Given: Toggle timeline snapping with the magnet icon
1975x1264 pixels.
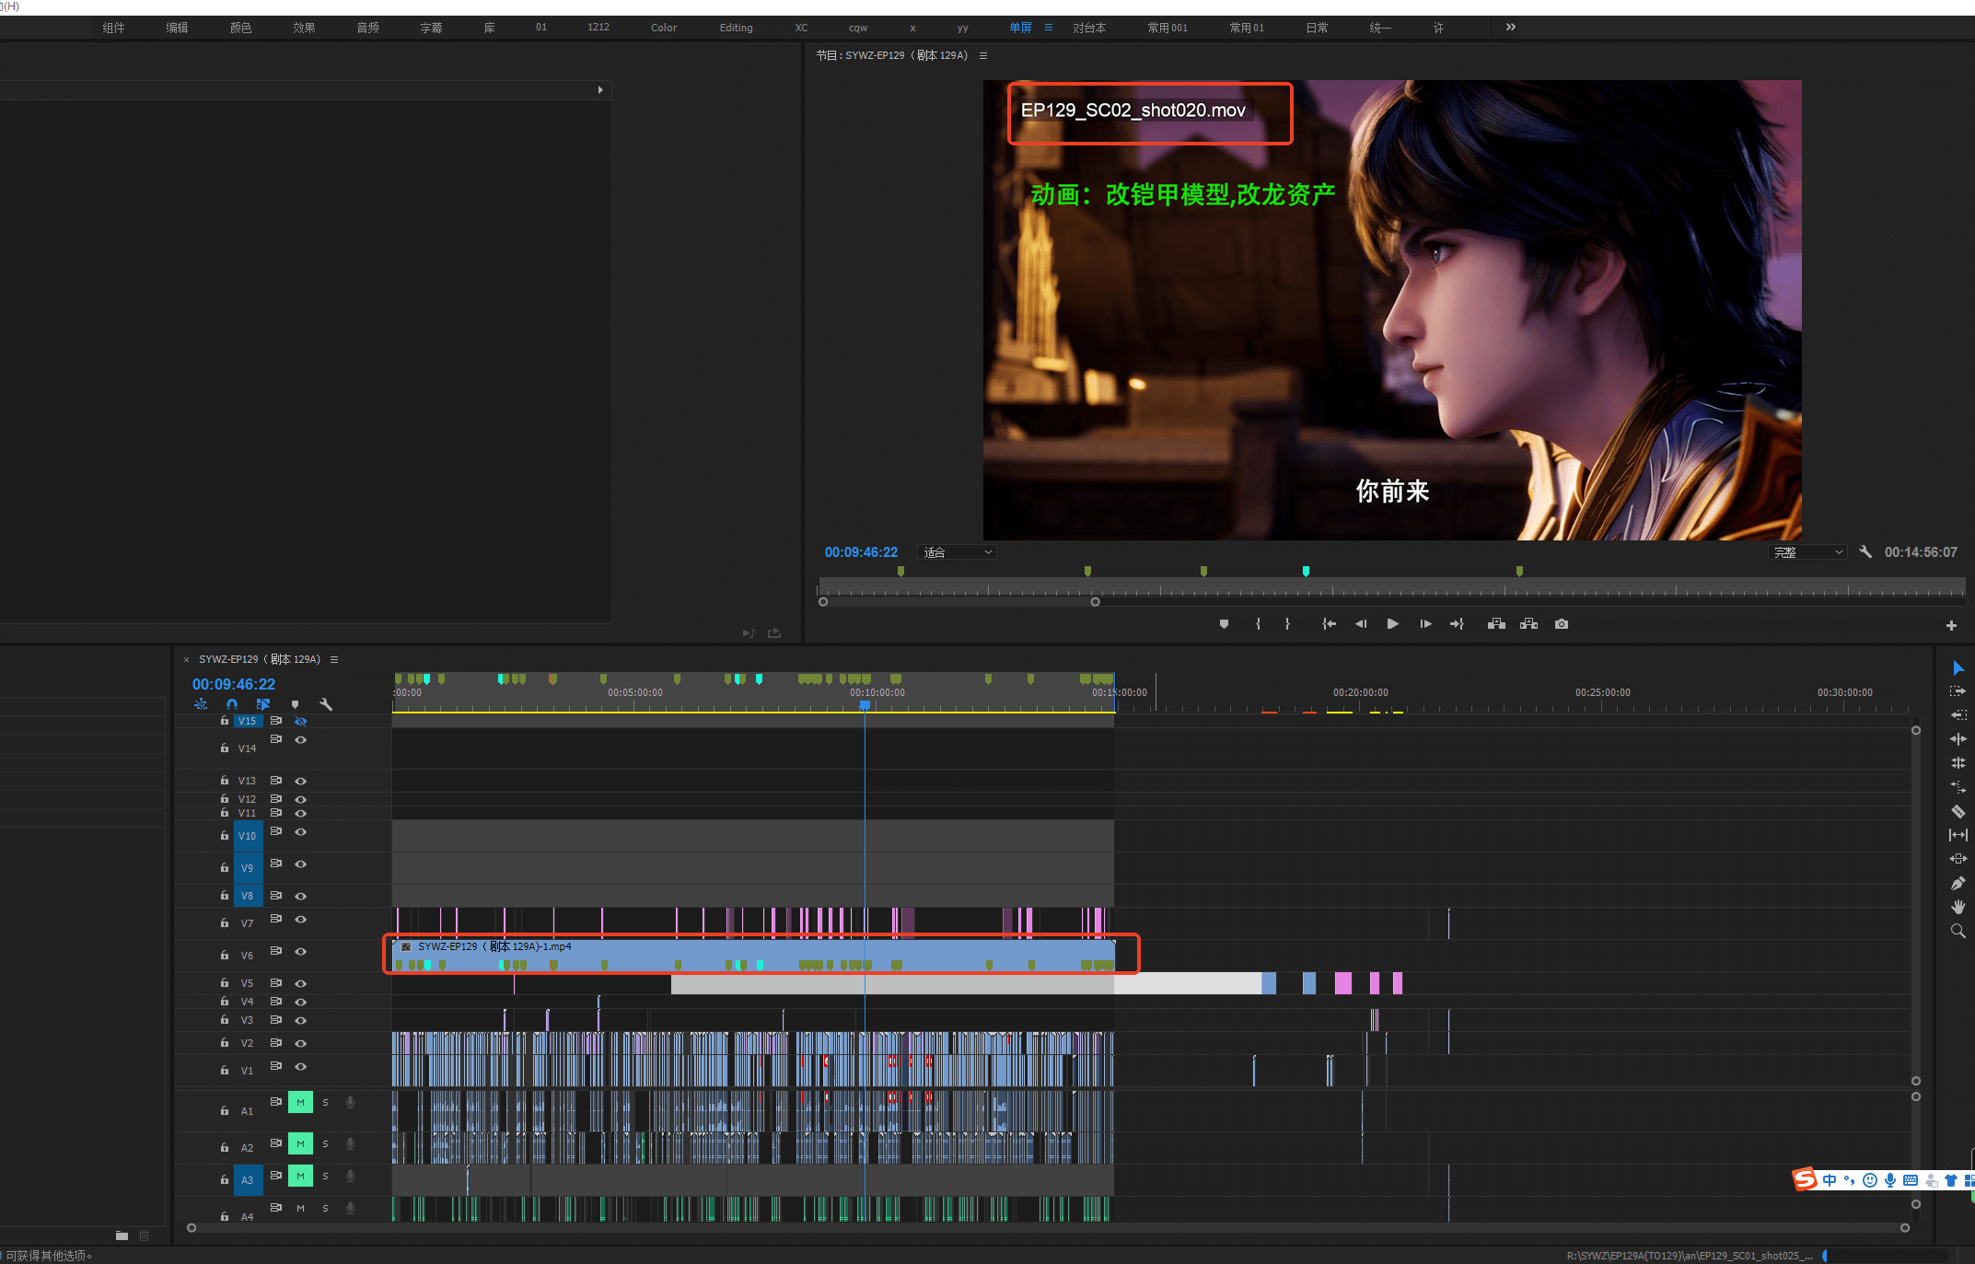Looking at the screenshot, I should (x=232, y=704).
